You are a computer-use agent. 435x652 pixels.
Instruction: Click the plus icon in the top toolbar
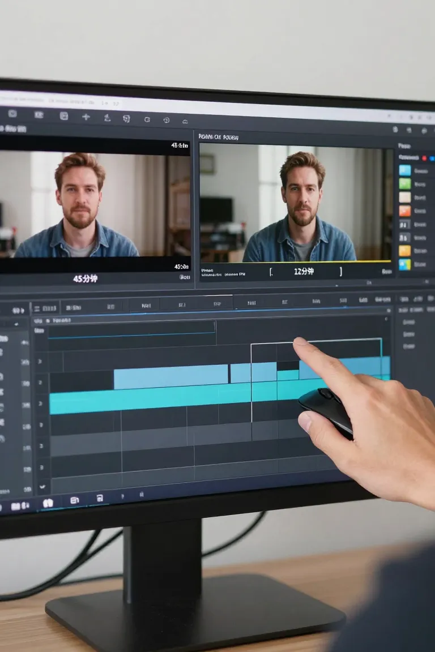point(86,117)
